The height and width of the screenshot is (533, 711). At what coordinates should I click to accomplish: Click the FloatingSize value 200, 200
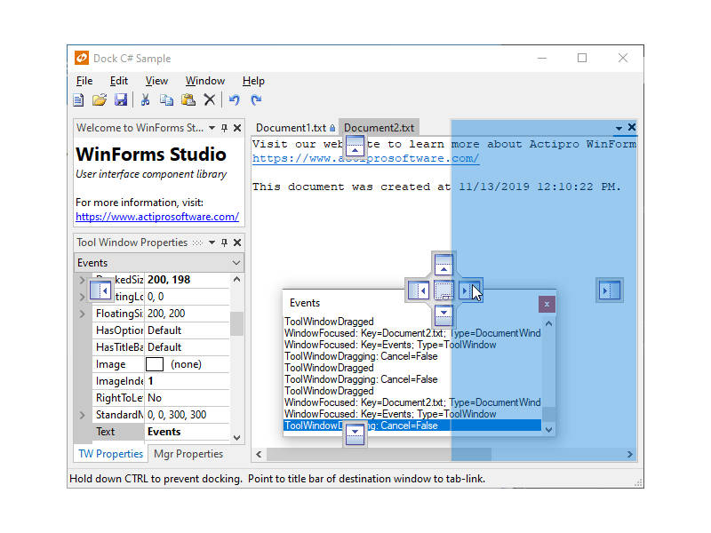click(187, 314)
